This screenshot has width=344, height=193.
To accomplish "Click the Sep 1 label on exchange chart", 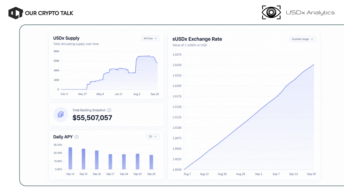I will point(259,174).
